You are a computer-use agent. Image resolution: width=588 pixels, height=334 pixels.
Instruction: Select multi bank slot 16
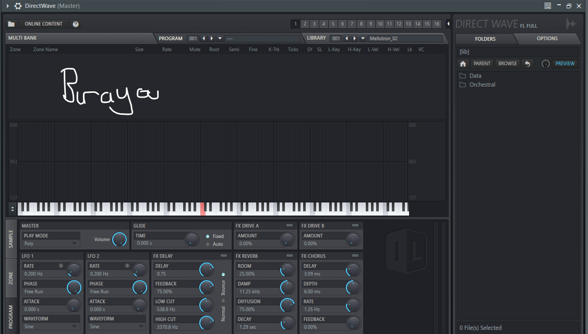tap(437, 24)
